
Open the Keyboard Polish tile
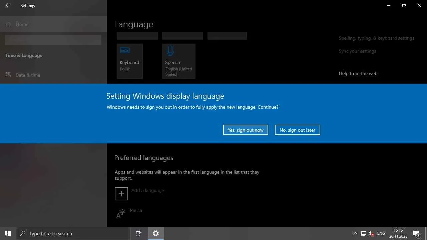(x=130, y=61)
